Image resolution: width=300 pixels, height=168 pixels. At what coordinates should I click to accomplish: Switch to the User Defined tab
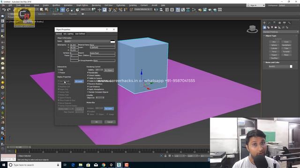click(x=80, y=34)
